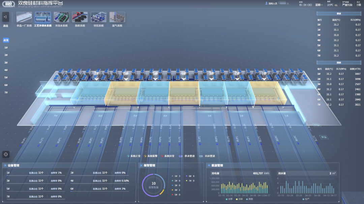Viewport: 364px width, 204px height.
Task: Click the 4# arrow marker in 3D view
Action: pos(184,79)
